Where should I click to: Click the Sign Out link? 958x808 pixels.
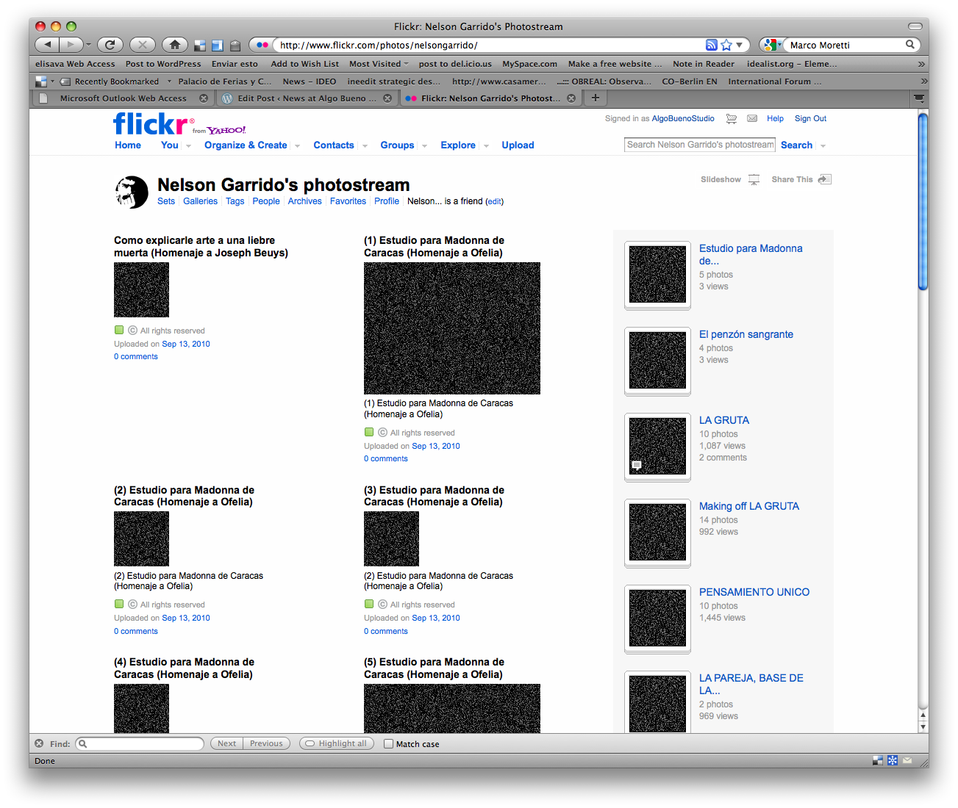810,118
